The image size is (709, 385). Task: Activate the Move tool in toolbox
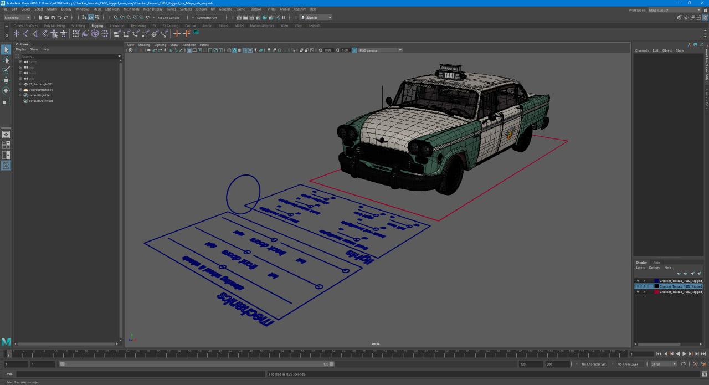point(6,80)
